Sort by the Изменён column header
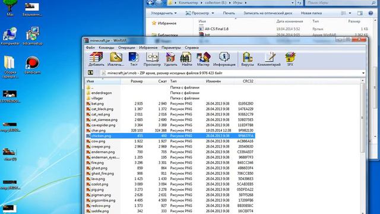Image resolution: width=380 pixels, height=214 pixels. (219, 81)
